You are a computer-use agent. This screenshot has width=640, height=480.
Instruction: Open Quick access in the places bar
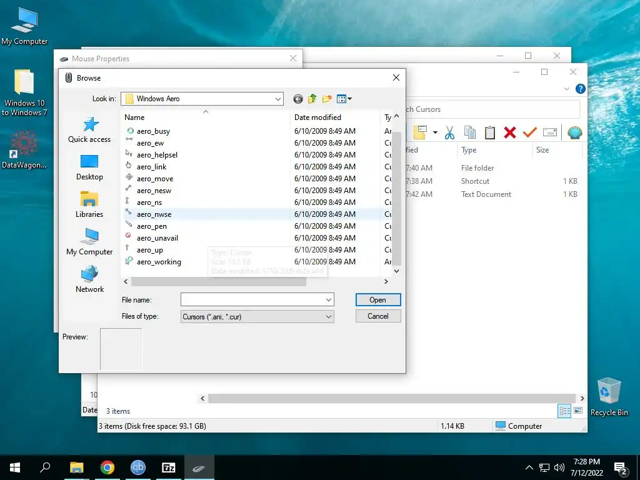89,130
